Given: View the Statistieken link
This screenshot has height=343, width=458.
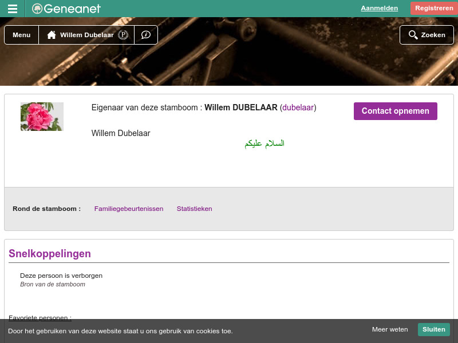Looking at the screenshot, I should click(194, 209).
